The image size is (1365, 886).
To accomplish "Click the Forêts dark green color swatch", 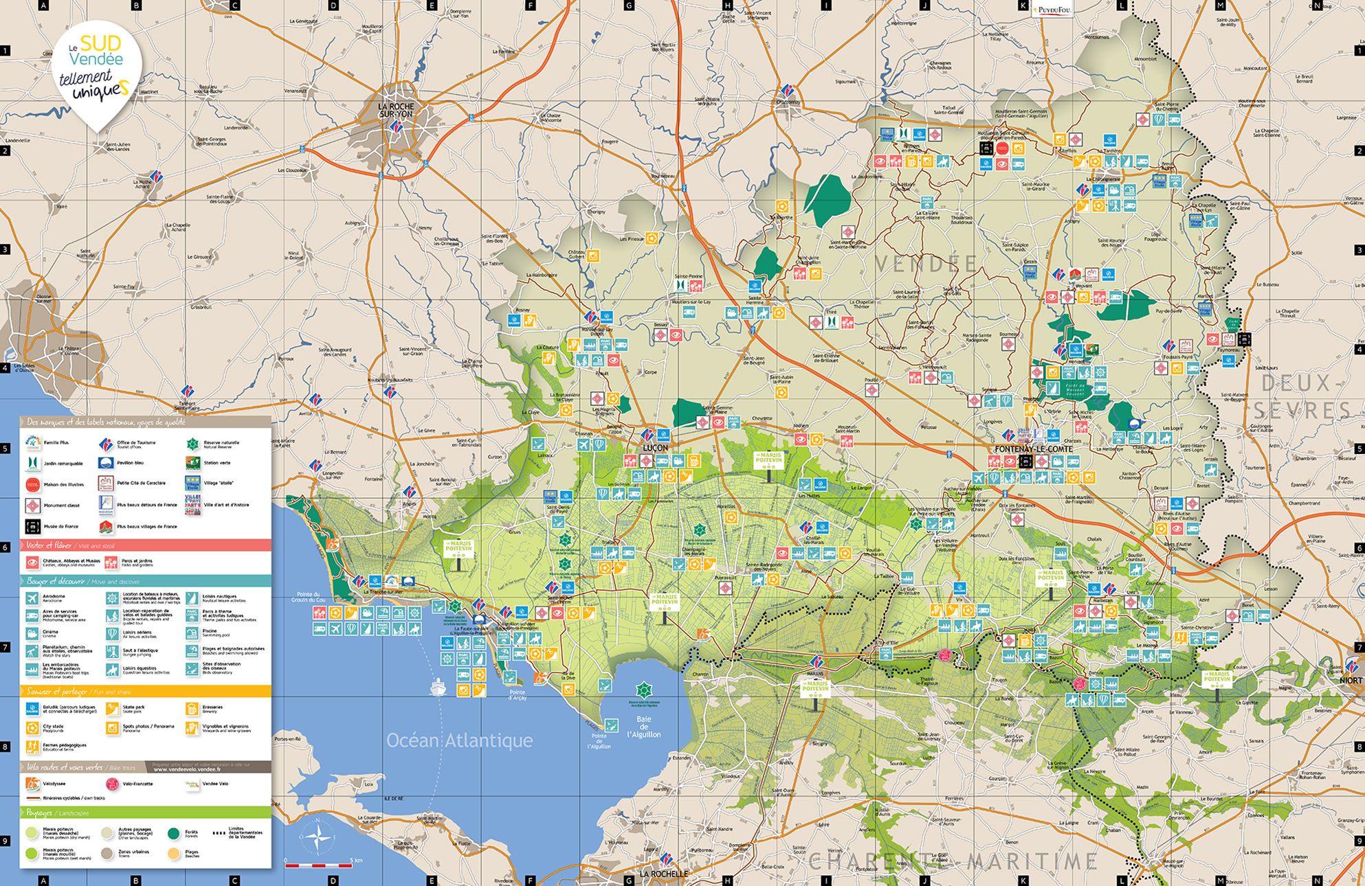I will pos(173,833).
